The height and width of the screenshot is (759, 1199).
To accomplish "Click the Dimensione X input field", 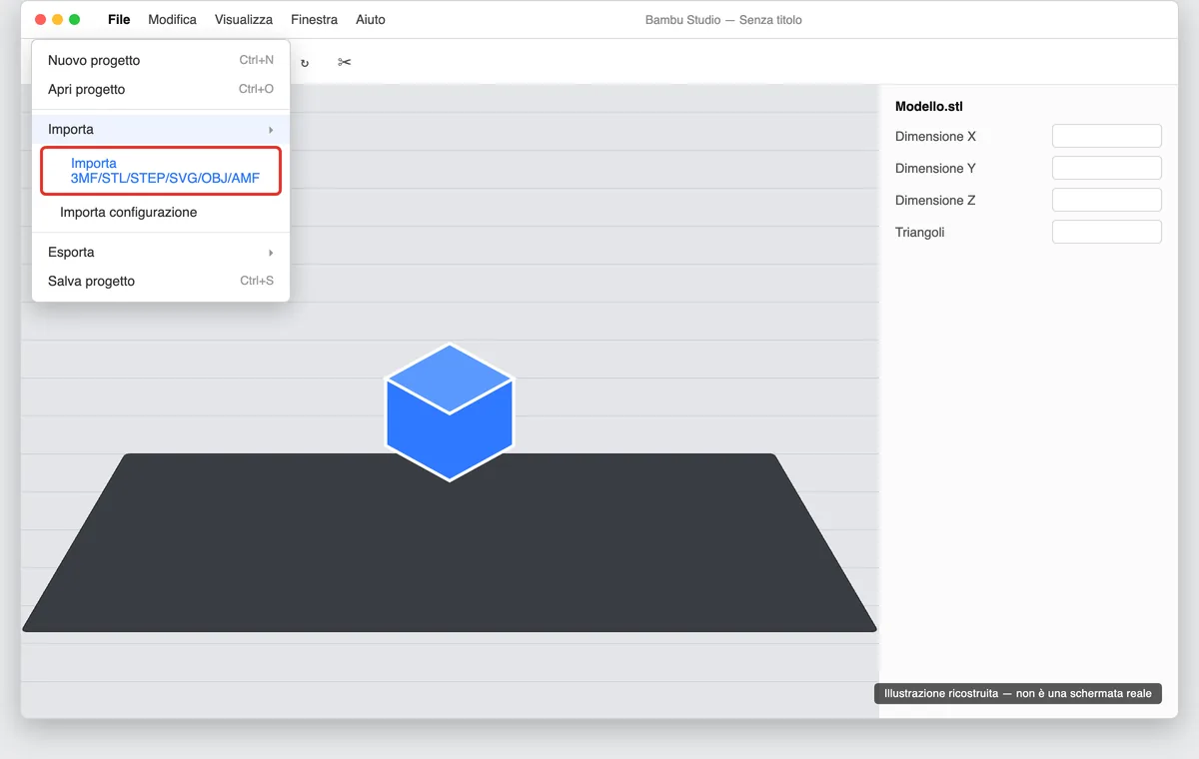I will 1107,136.
